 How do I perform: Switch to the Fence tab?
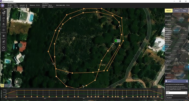click(x=177, y=11)
